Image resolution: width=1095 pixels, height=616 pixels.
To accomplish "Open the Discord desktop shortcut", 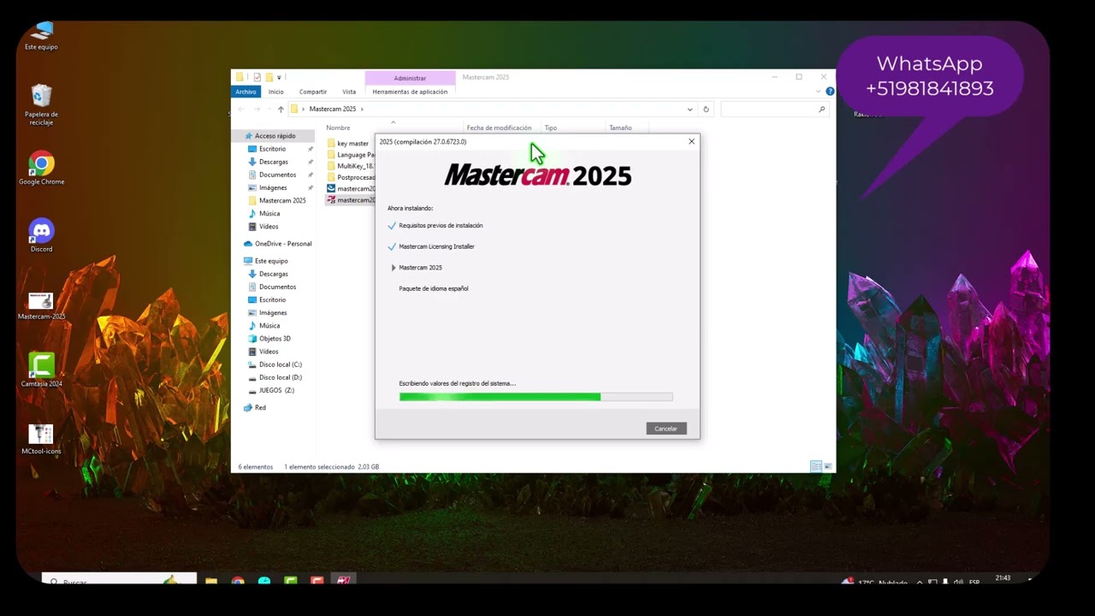I will (41, 235).
